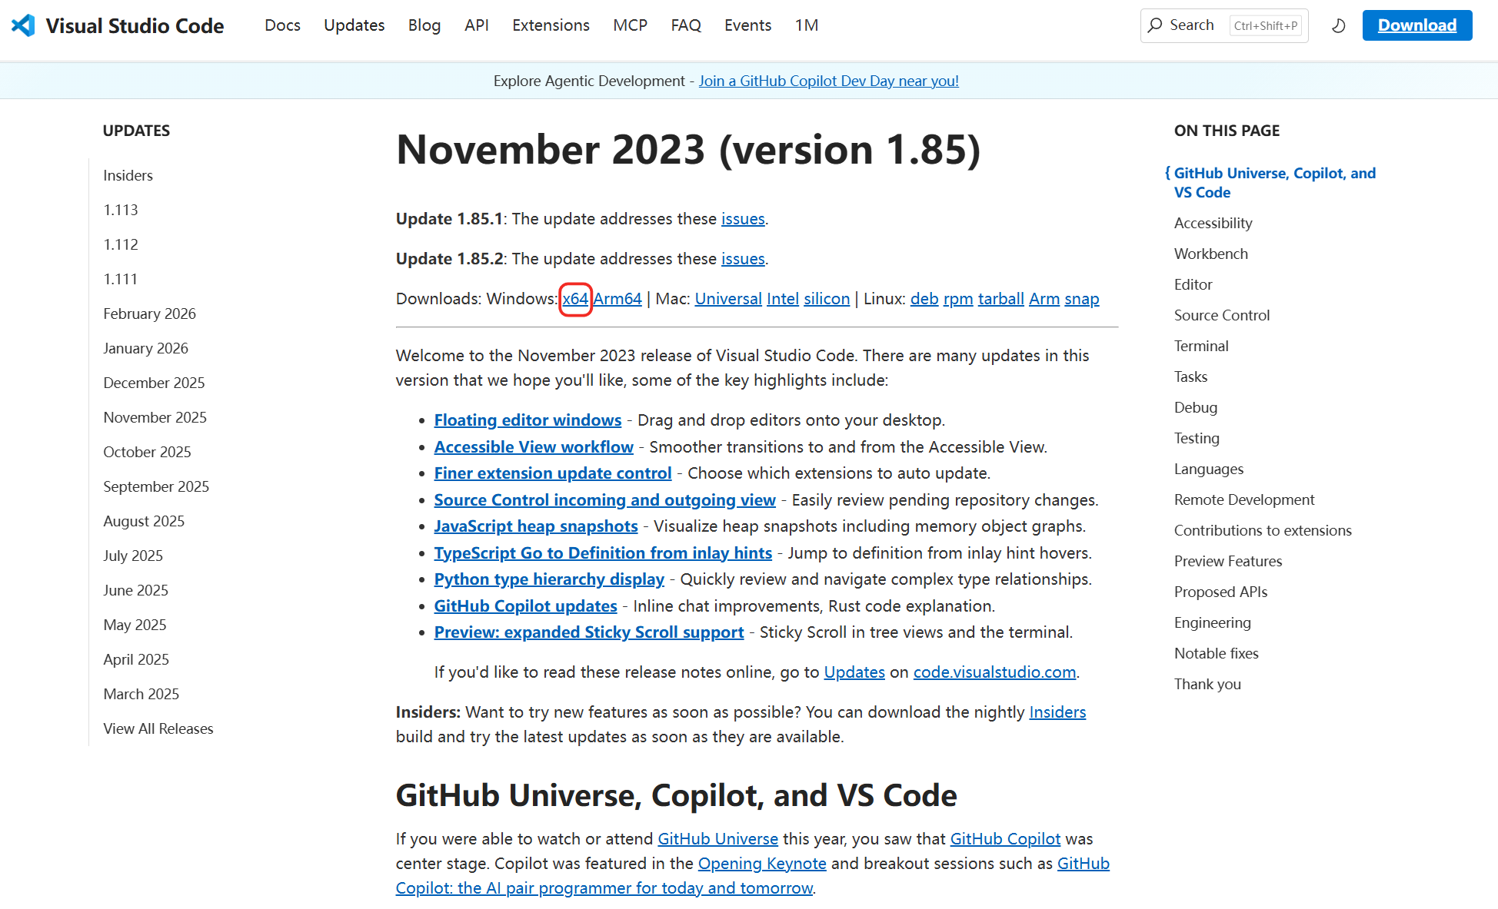This screenshot has height=909, width=1498.
Task: Toggle the dark theme moon icon
Action: tap(1338, 25)
